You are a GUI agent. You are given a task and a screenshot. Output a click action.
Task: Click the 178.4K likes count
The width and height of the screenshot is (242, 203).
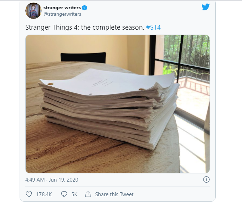pos(44,194)
